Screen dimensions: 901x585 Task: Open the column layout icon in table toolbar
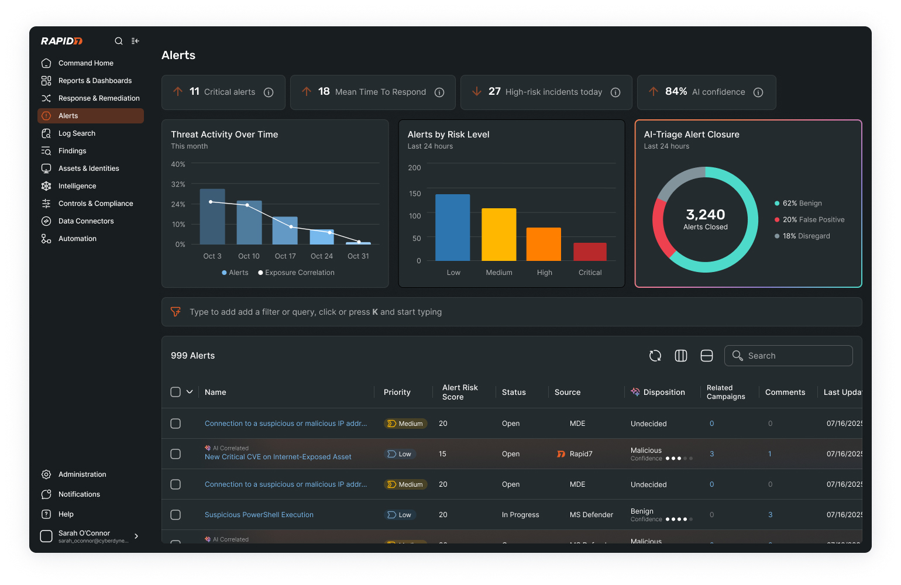pos(681,356)
